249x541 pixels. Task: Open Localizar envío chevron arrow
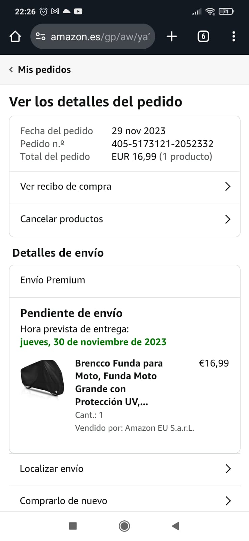228,469
